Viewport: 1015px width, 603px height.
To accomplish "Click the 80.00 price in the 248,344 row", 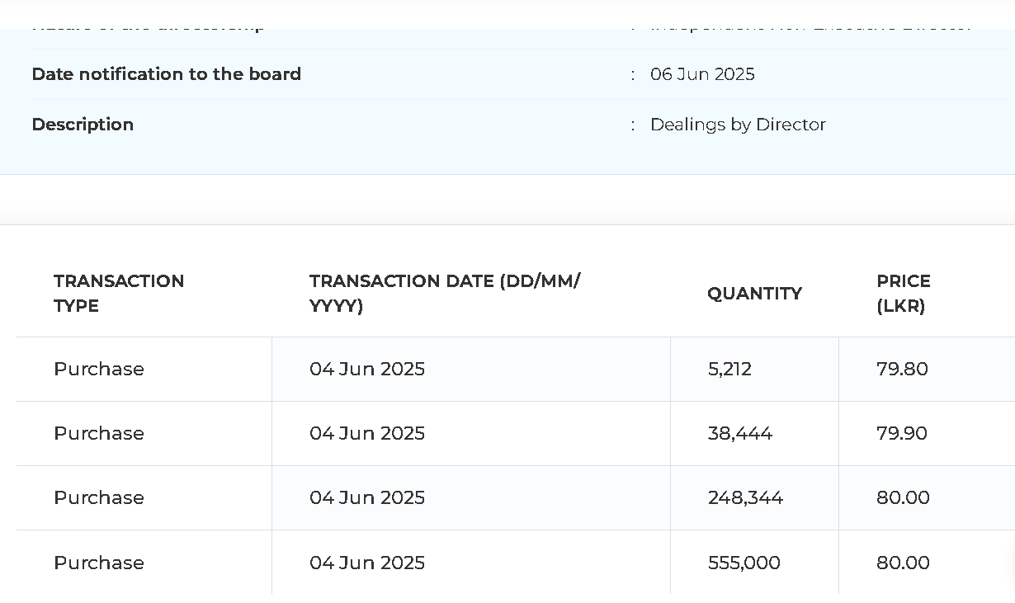I will [903, 497].
